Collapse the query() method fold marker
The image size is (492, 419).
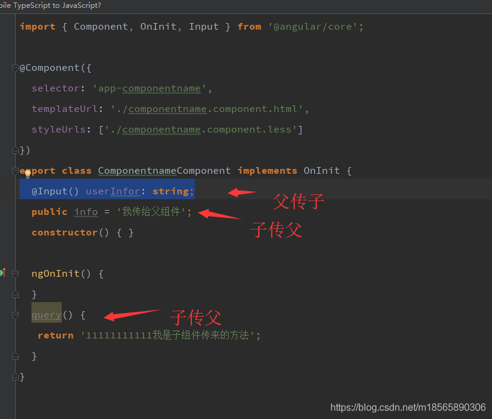(15, 315)
